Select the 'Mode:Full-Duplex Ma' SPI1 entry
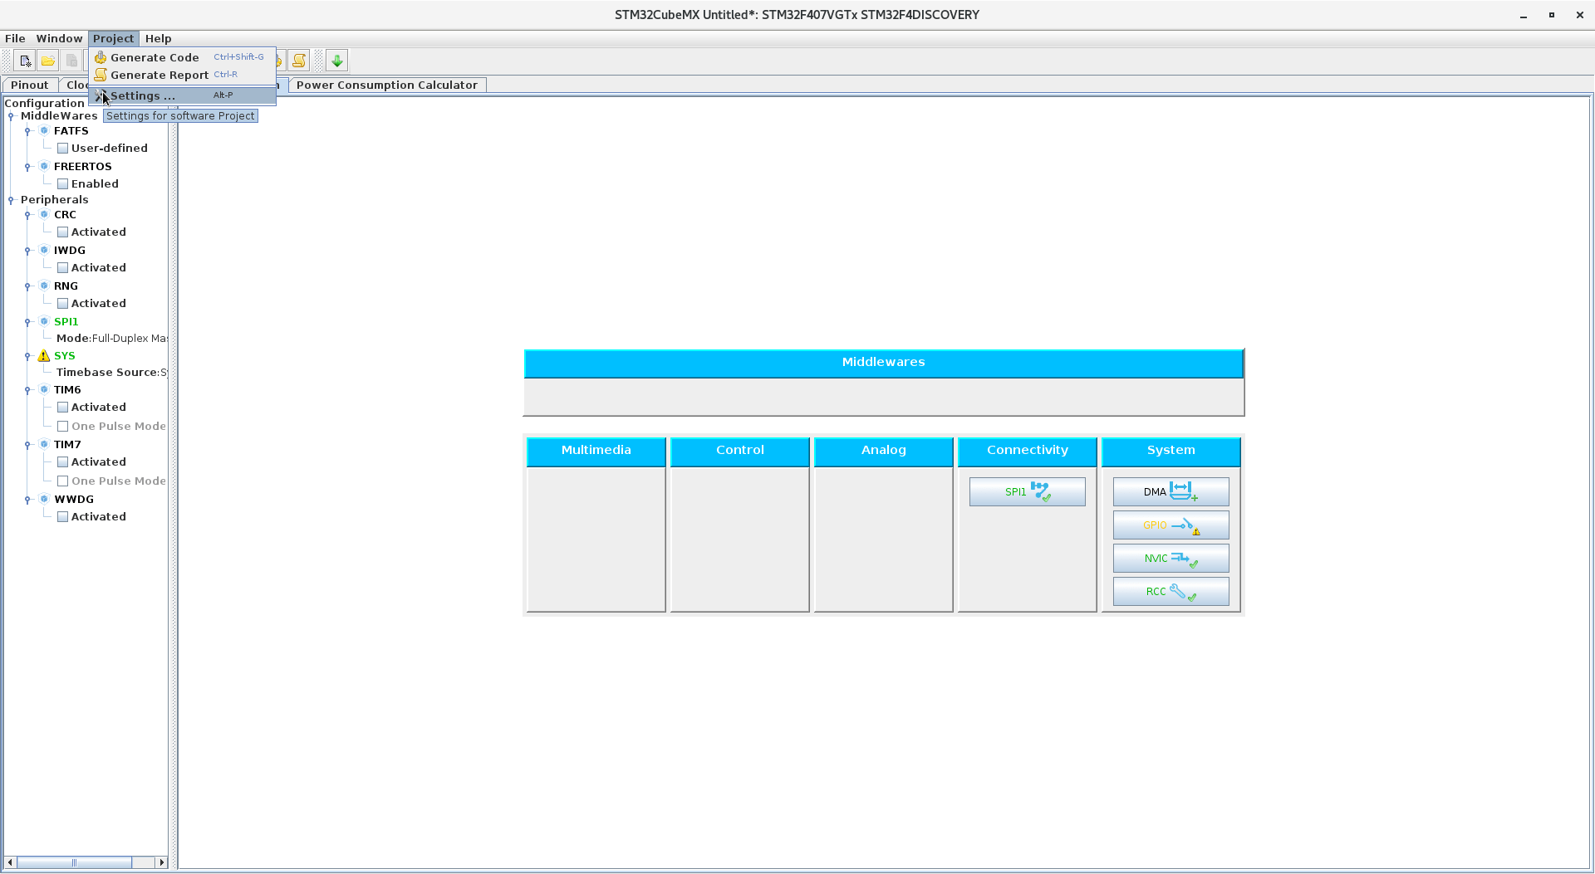Image resolution: width=1595 pixels, height=874 pixels. (x=111, y=339)
